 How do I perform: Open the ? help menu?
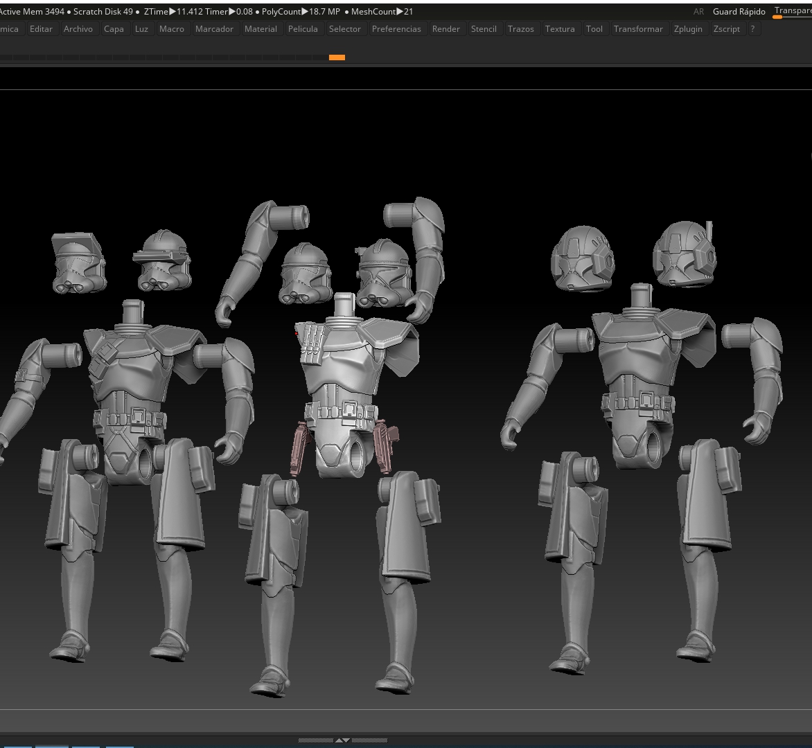752,29
